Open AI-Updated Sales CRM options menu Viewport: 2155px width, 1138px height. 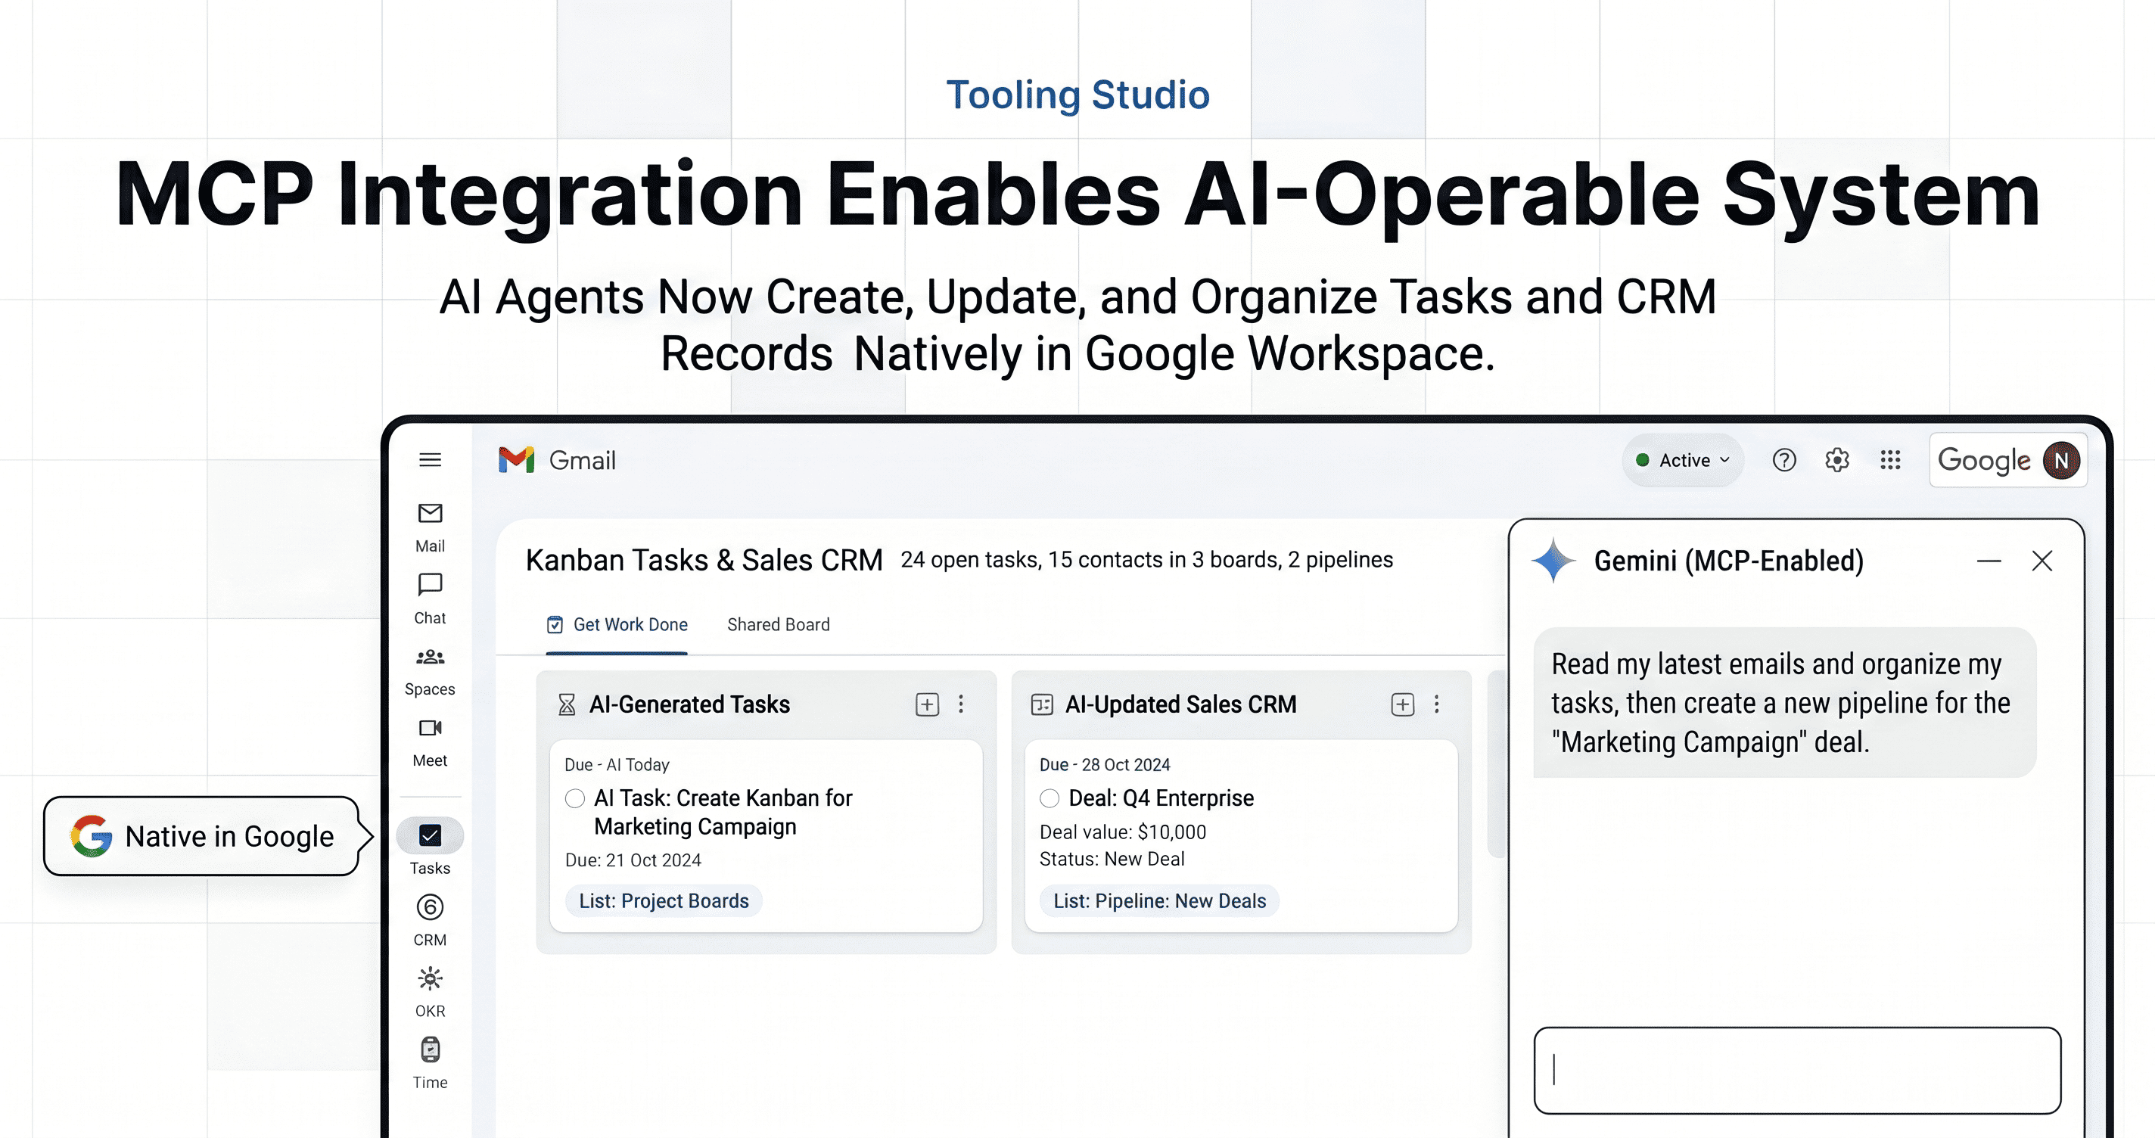[1436, 704]
